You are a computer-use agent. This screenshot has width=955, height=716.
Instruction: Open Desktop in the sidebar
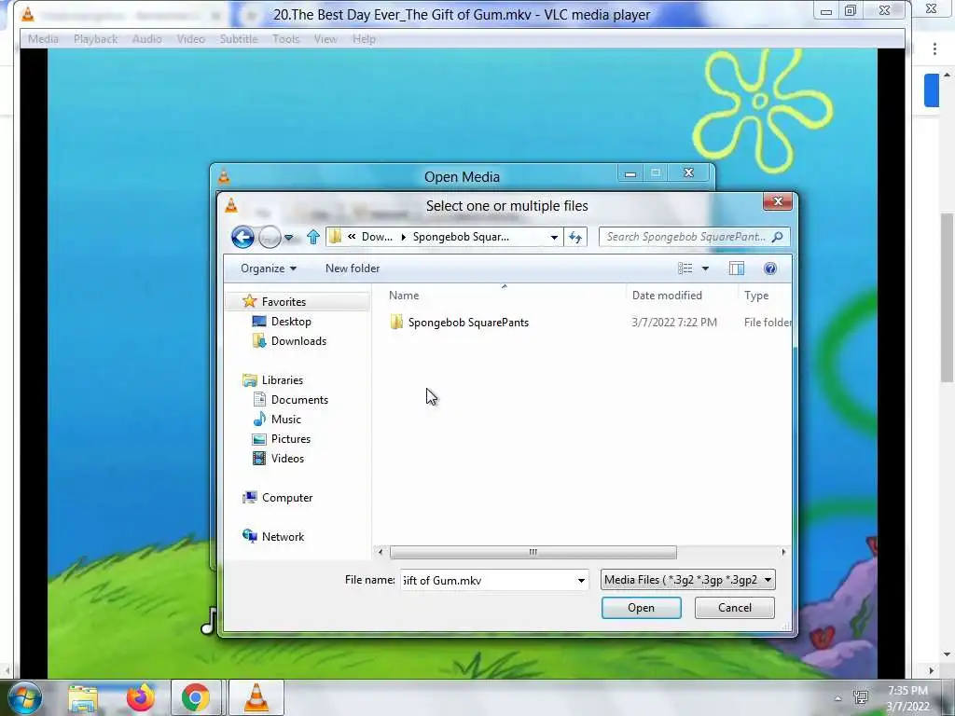click(x=291, y=322)
